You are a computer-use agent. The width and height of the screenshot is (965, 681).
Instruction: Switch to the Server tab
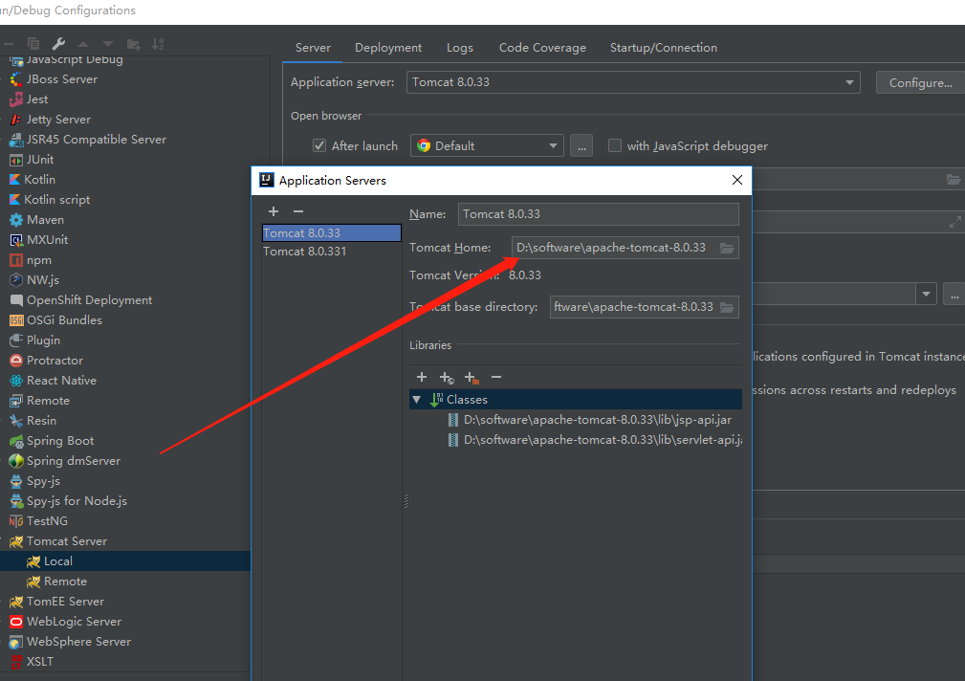[313, 48]
